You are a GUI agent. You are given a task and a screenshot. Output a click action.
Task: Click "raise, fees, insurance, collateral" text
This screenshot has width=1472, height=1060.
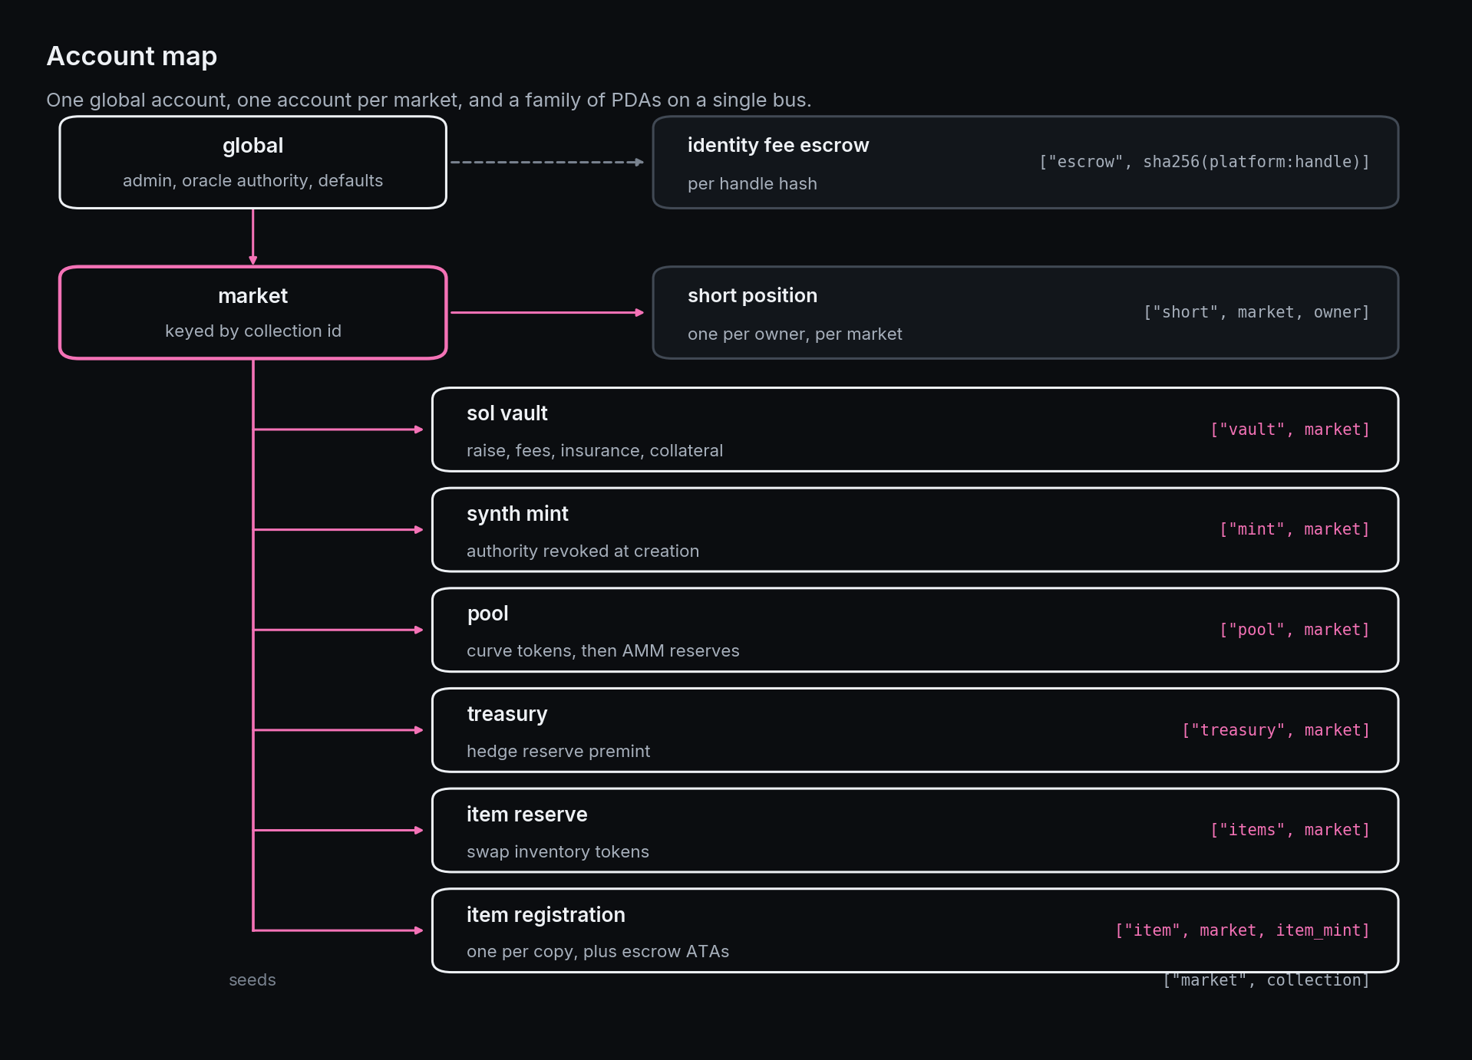[x=594, y=450]
